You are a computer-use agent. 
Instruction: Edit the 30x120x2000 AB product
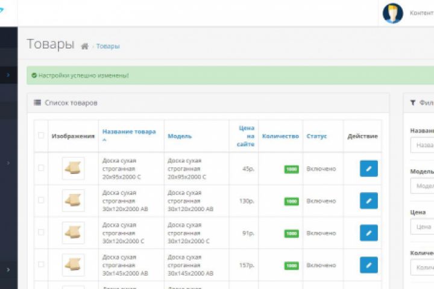pyautogui.click(x=369, y=200)
